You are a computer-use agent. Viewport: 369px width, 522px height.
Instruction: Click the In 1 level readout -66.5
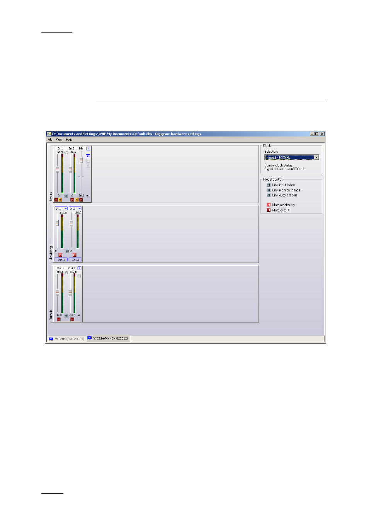point(60,152)
